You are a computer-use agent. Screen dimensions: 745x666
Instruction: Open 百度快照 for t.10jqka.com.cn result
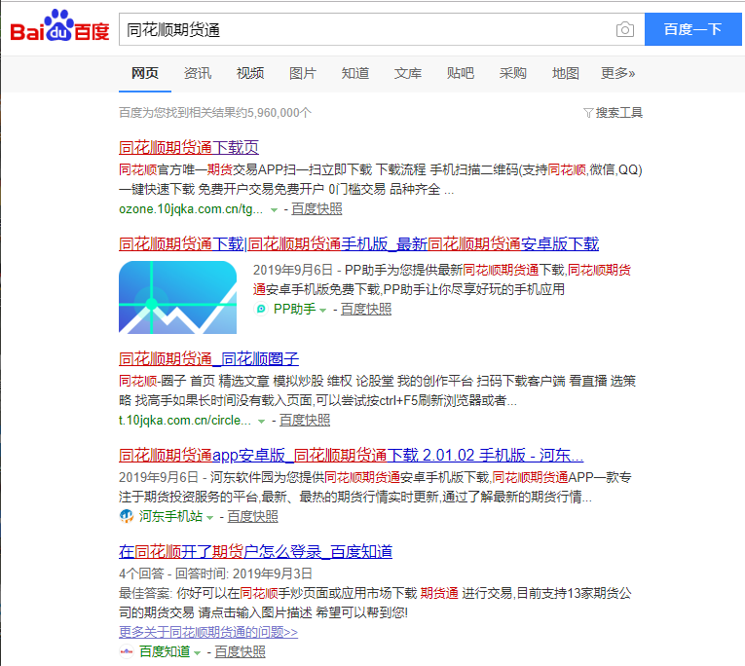[305, 421]
